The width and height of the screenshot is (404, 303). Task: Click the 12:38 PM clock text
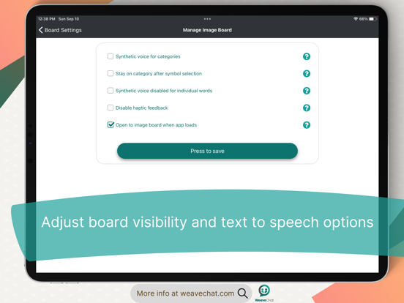pos(47,19)
